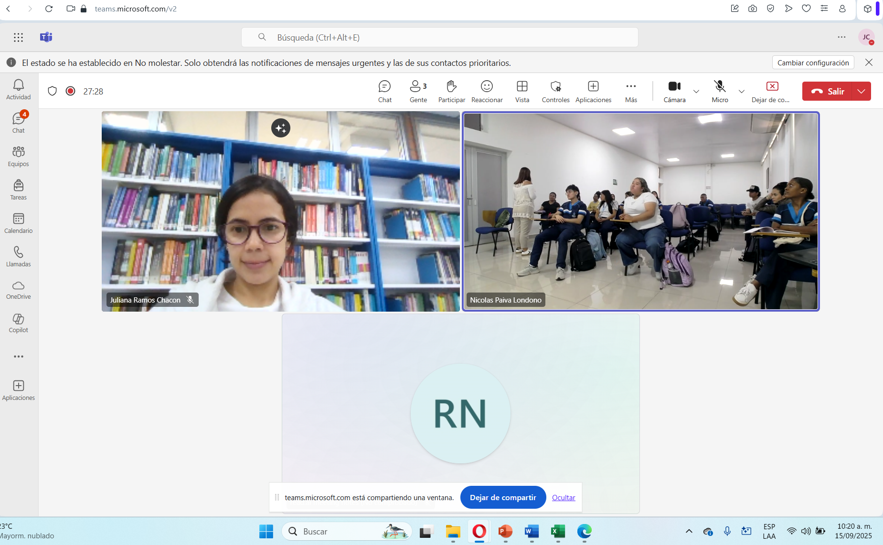Expand the Salir dropdown arrow
883x545 pixels.
(x=861, y=91)
